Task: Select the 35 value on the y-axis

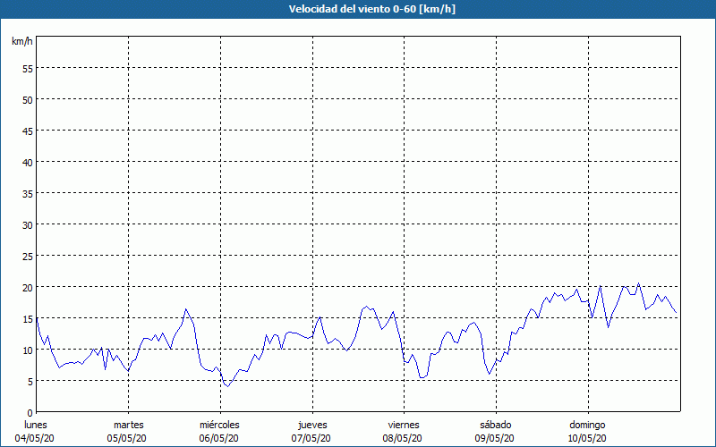Action: coord(28,193)
